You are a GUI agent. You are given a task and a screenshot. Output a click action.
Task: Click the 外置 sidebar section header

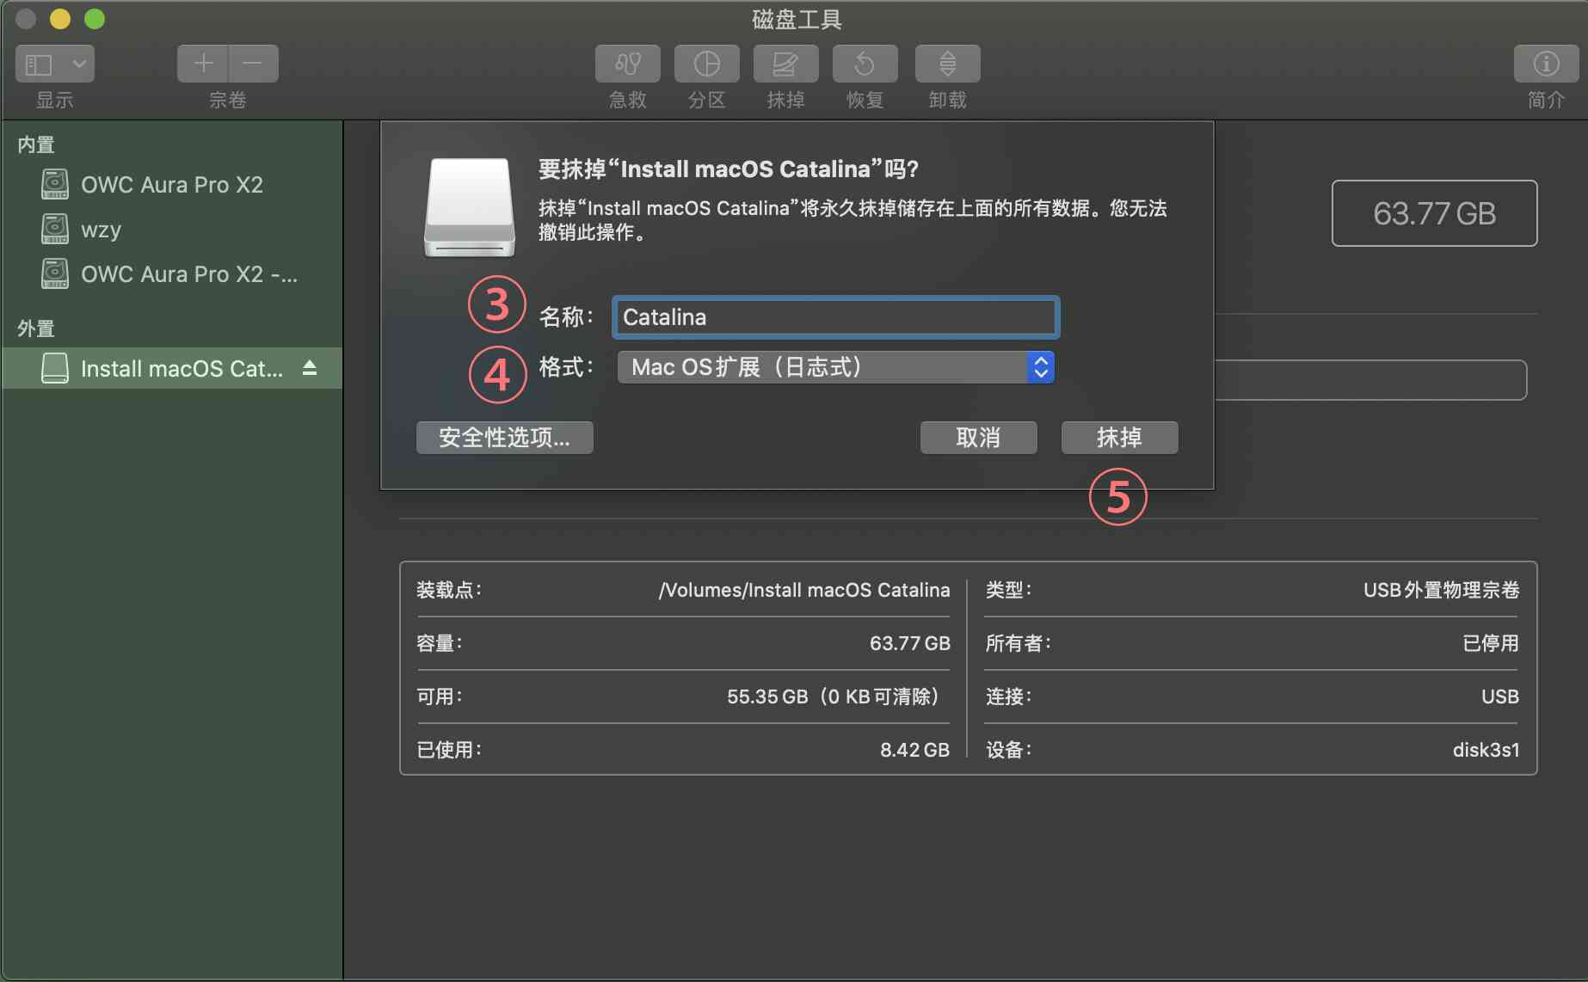36,328
